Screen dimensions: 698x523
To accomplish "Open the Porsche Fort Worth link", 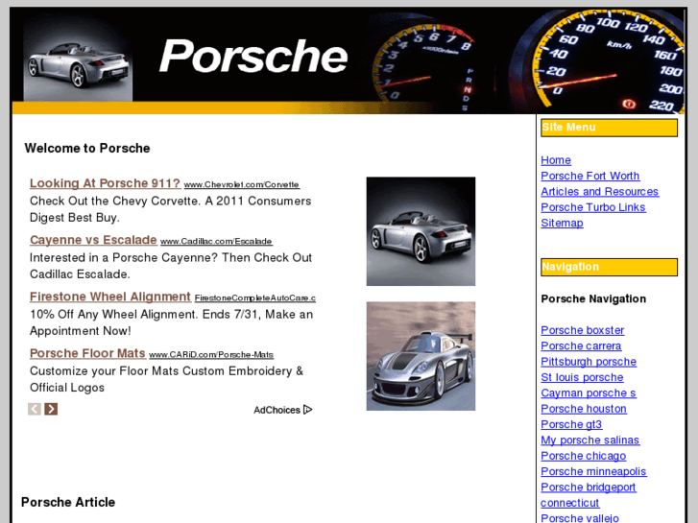I will [590, 176].
